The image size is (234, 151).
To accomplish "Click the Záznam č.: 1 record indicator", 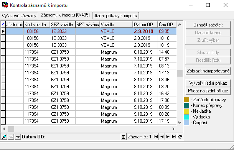I will (x=139, y=137).
